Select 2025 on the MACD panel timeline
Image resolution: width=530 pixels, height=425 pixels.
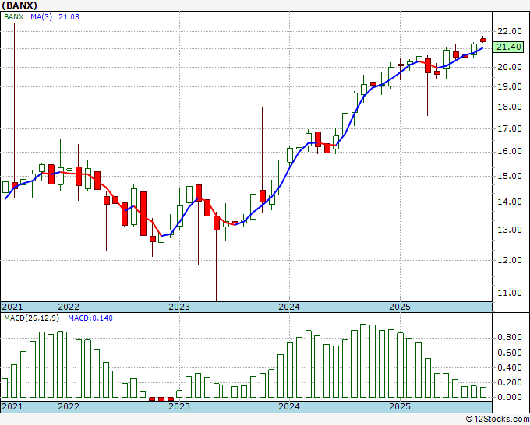pos(399,406)
